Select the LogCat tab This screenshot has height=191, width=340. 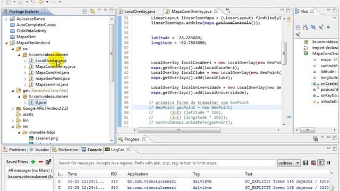[117, 150]
